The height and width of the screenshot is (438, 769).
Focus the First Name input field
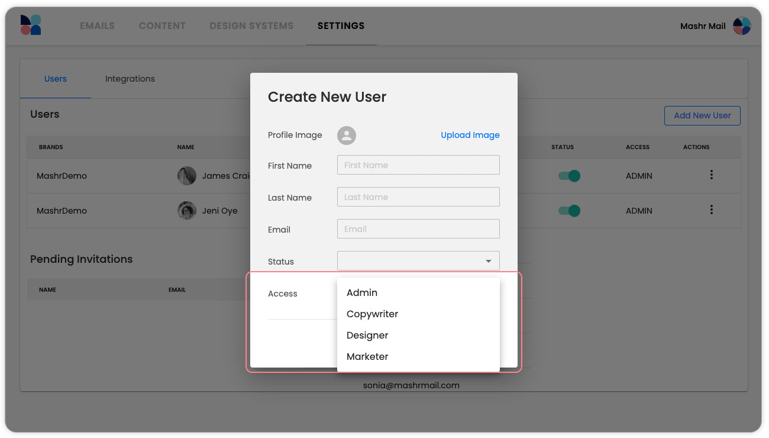pos(418,165)
